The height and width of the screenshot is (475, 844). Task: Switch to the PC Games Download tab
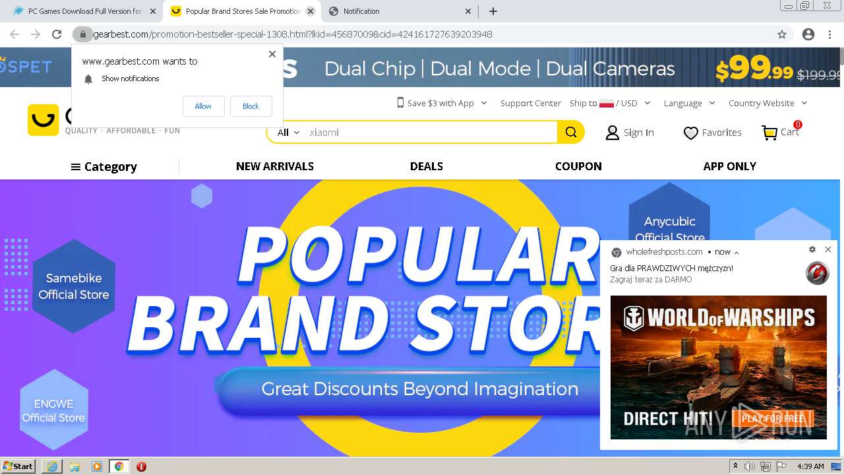83,11
